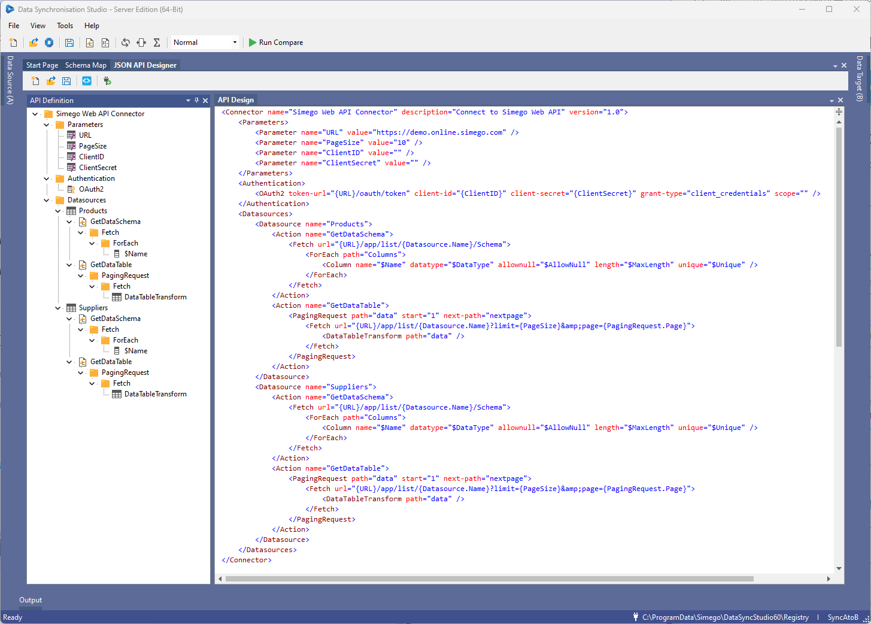Click Save icon in JSON API Designer toolbar

(66, 81)
